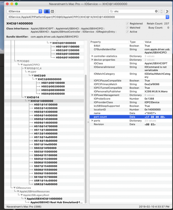Image resolution: width=173 pixels, height=210 pixels.
Task: Collapse the PCI0@0 node
Action: point(18,61)
